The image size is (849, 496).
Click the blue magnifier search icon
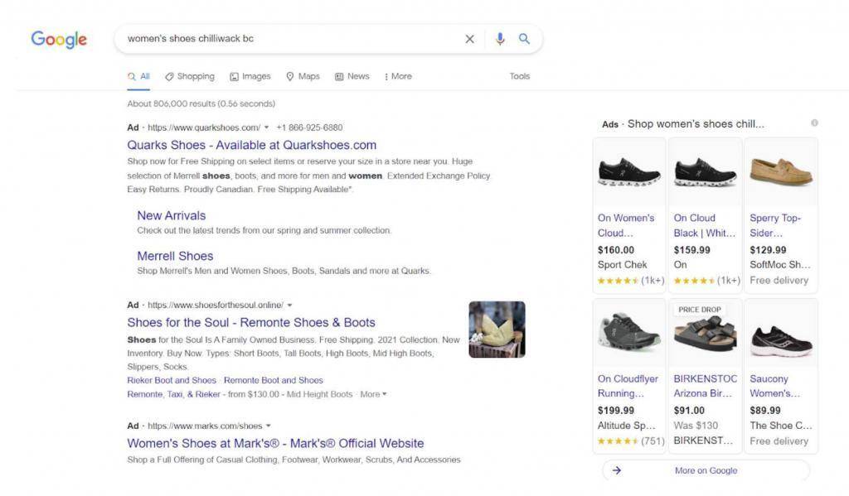[x=524, y=39]
